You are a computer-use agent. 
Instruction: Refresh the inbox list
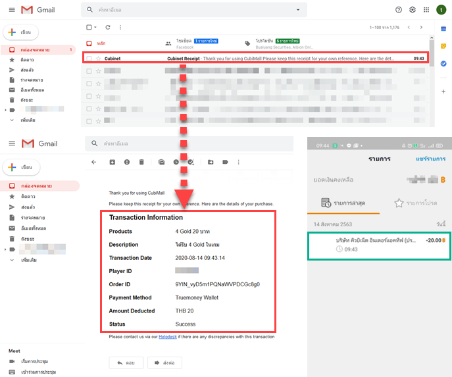click(x=108, y=27)
